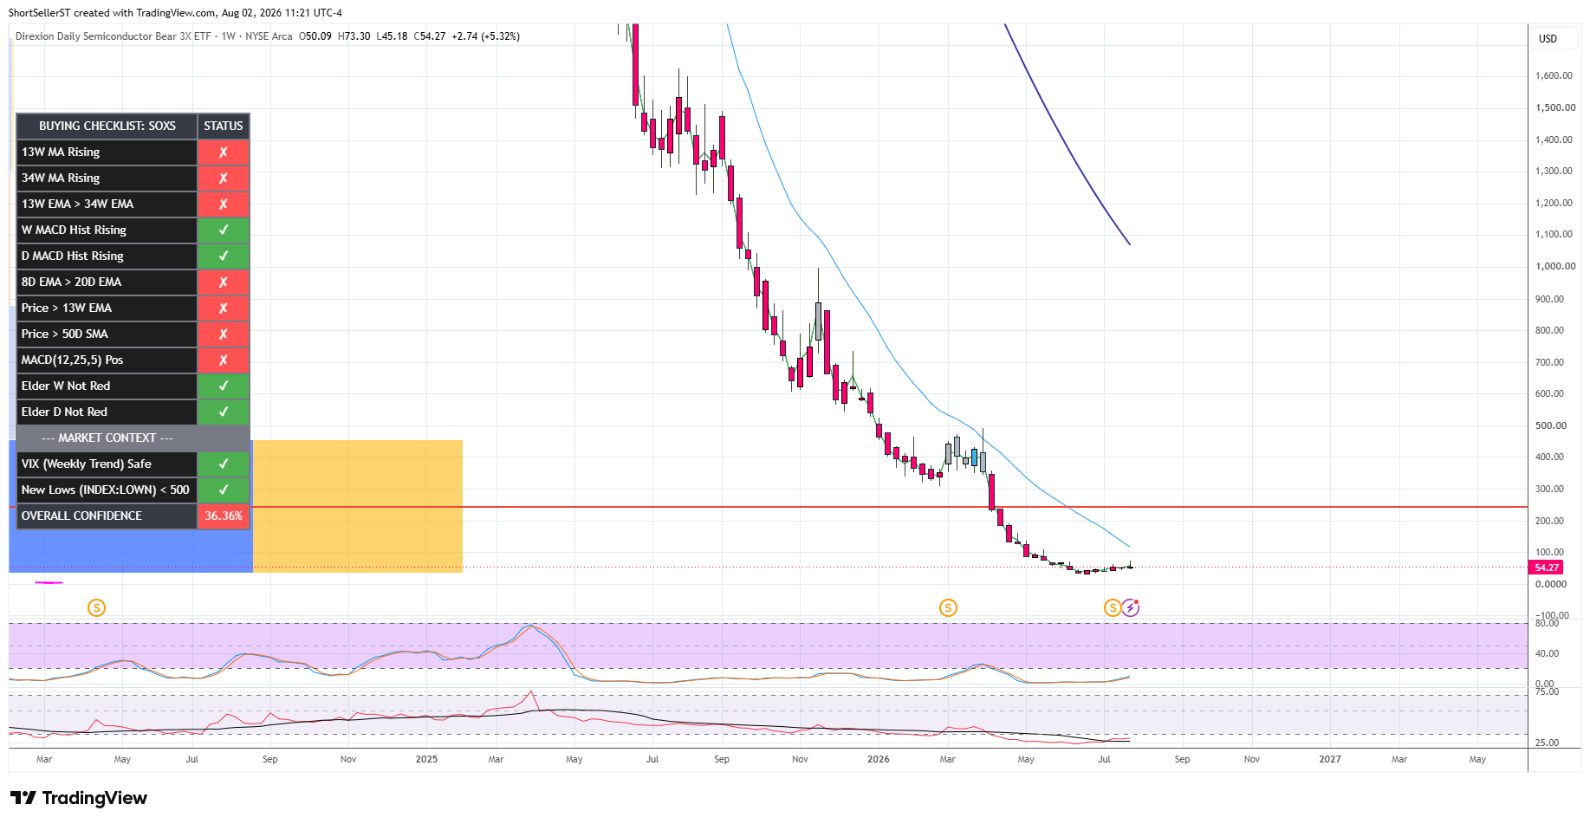Click the red cross status for Price > 13W EMA
The image size is (1590, 824).
pos(224,308)
